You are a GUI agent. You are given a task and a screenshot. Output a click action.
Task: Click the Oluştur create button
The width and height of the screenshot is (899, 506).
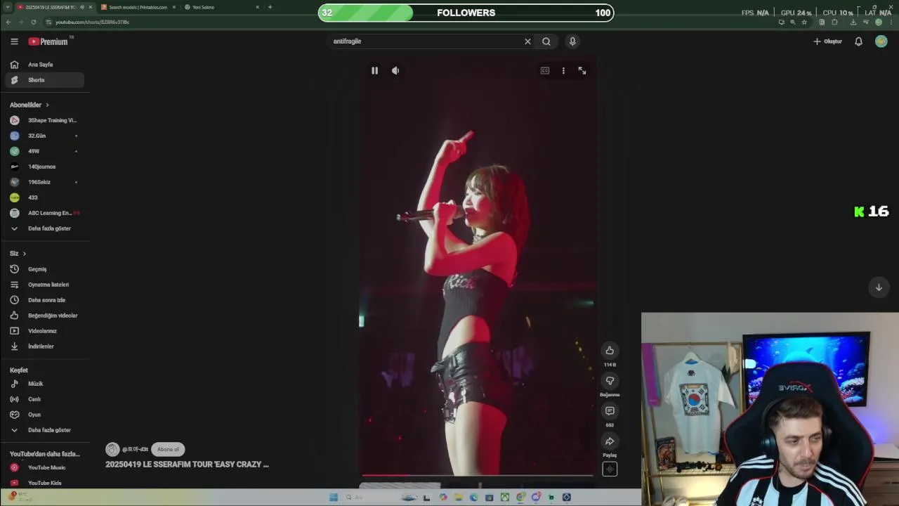[827, 41]
